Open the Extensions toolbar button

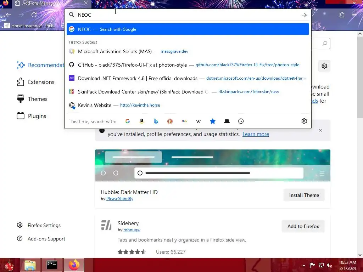pyautogui.click(x=342, y=15)
